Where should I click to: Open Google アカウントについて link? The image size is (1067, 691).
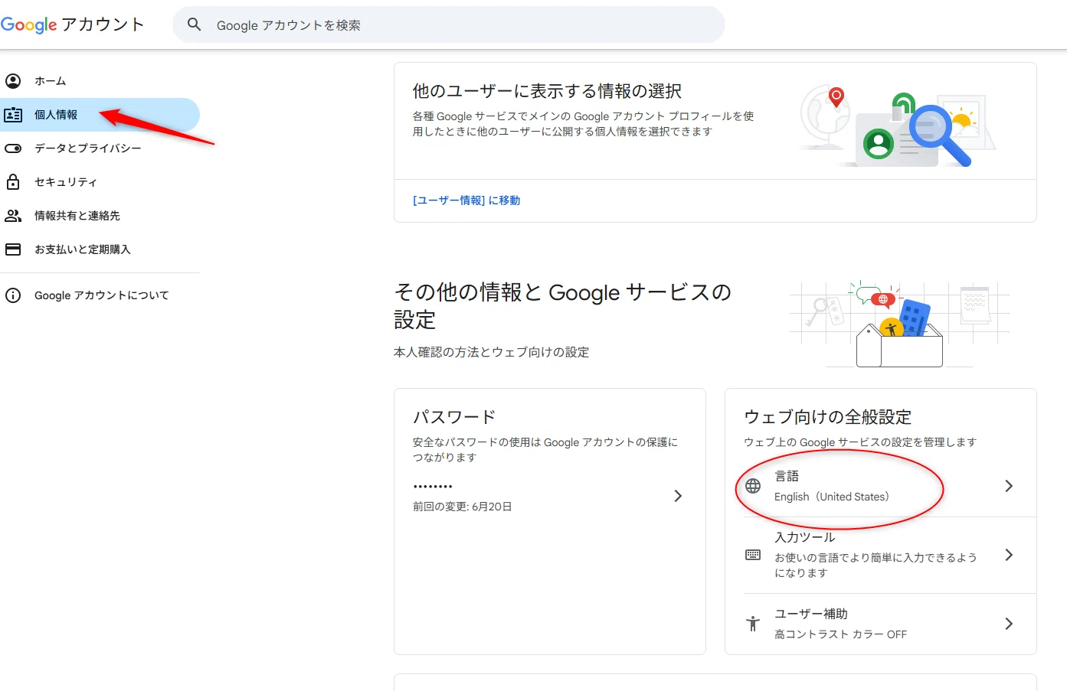tap(100, 295)
